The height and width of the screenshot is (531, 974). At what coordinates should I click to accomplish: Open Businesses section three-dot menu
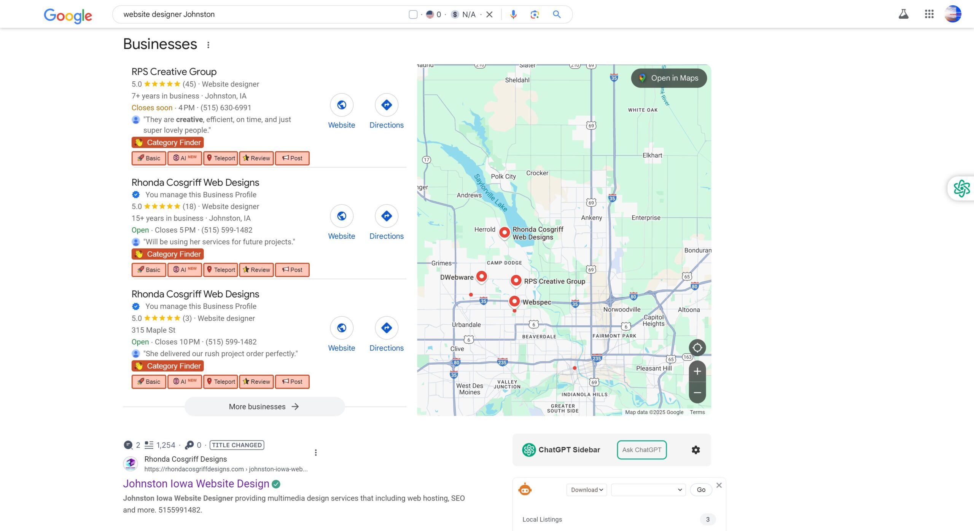pos(208,45)
